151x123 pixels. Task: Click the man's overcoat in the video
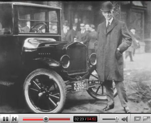(x=112, y=50)
